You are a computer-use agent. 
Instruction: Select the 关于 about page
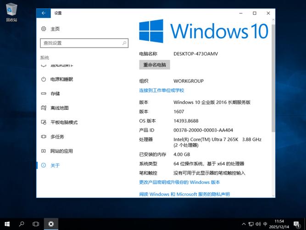(x=55, y=165)
